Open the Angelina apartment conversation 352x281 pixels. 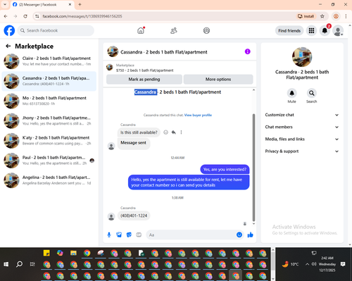(49, 180)
